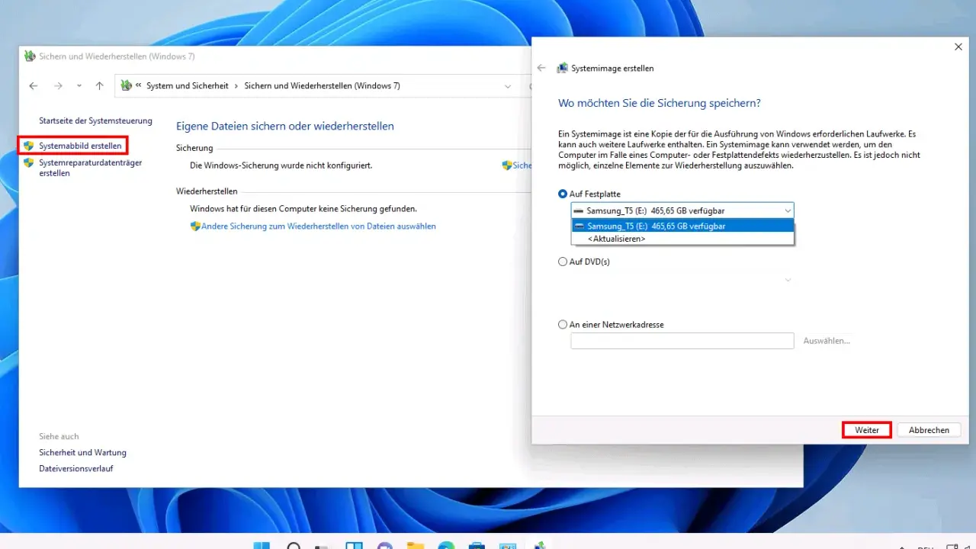Click the Control Panel icon in the address bar

[x=127, y=85]
